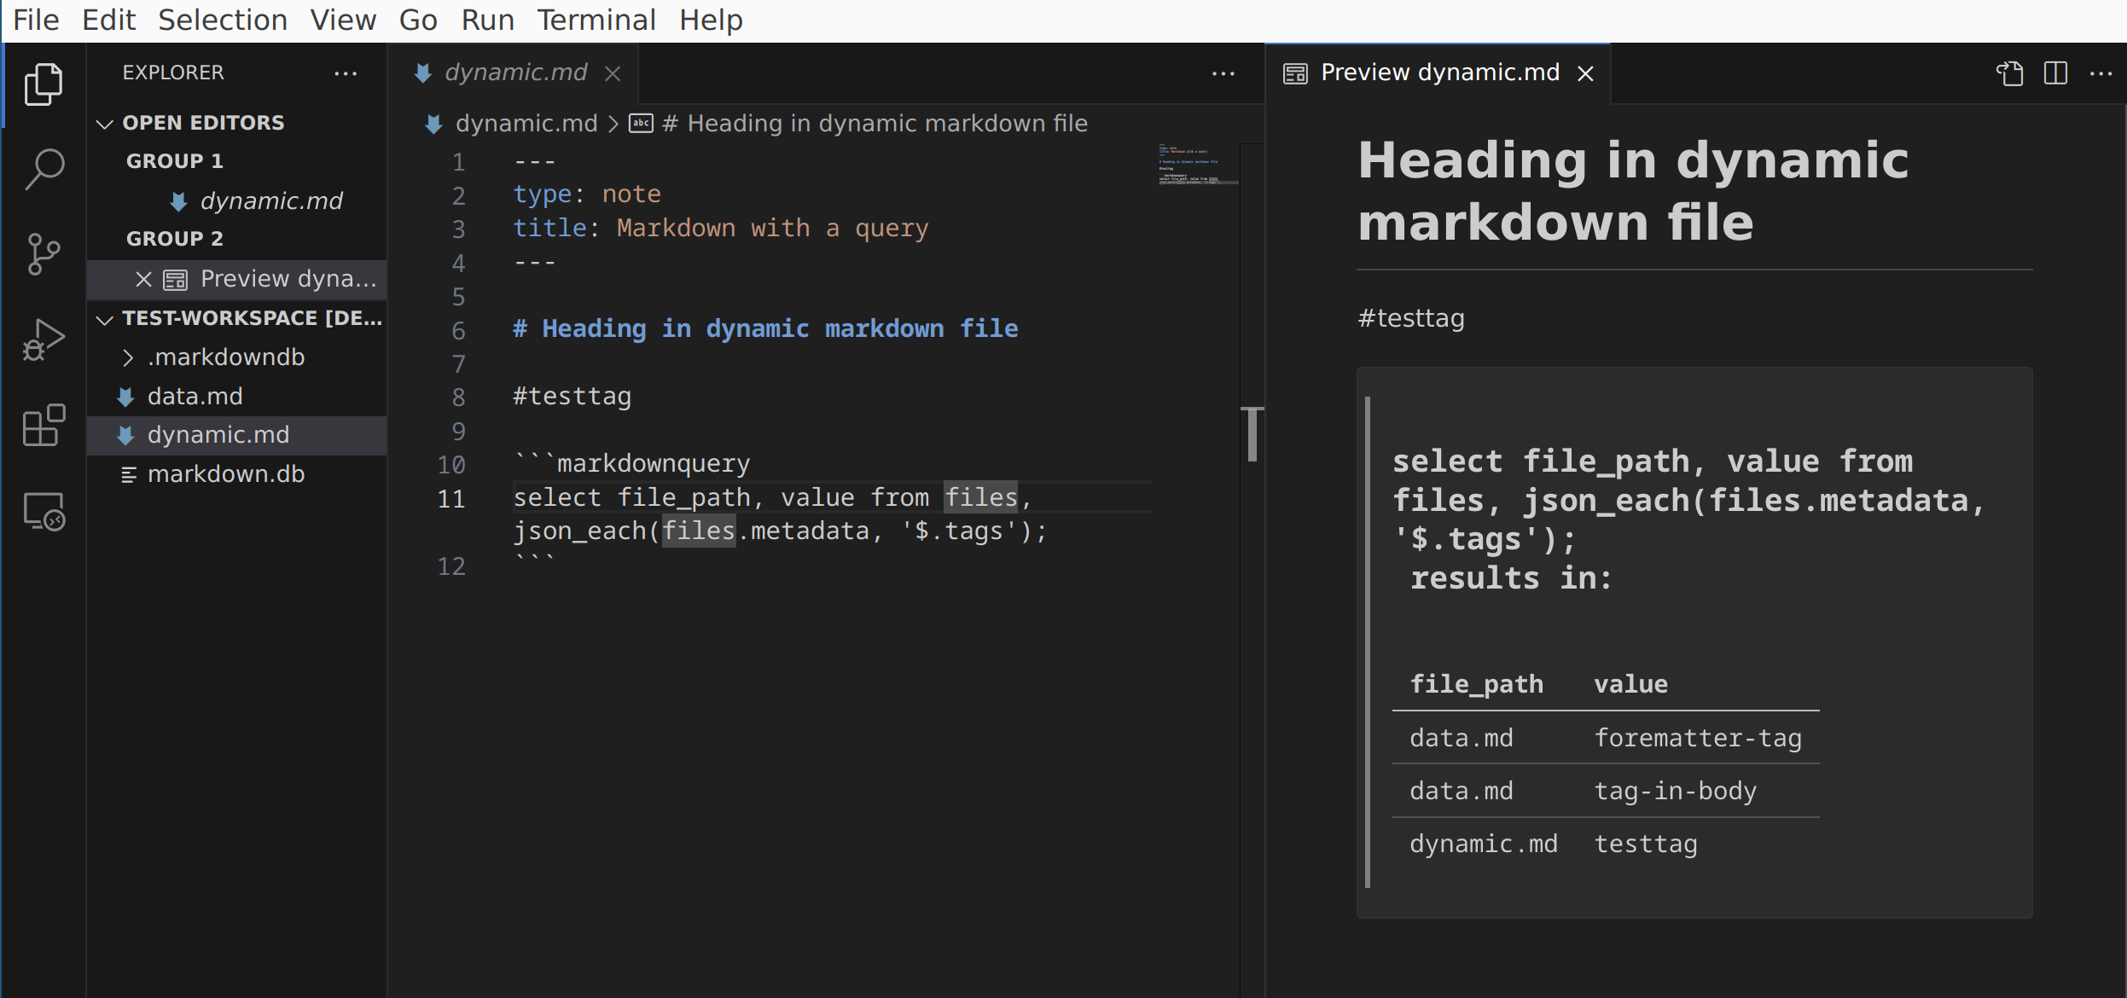The image size is (2127, 998).
Task: Open the Go menu
Action: tap(418, 20)
